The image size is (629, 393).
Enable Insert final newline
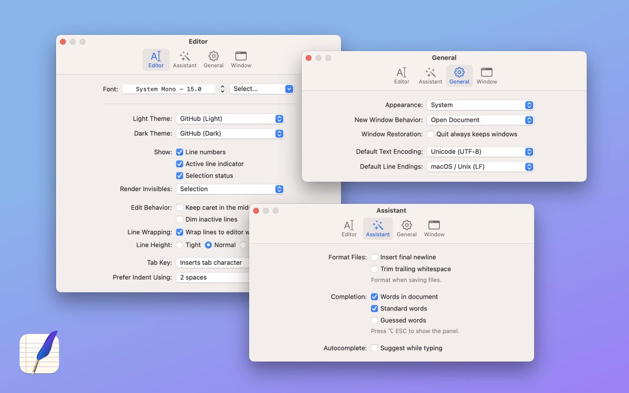tap(374, 257)
